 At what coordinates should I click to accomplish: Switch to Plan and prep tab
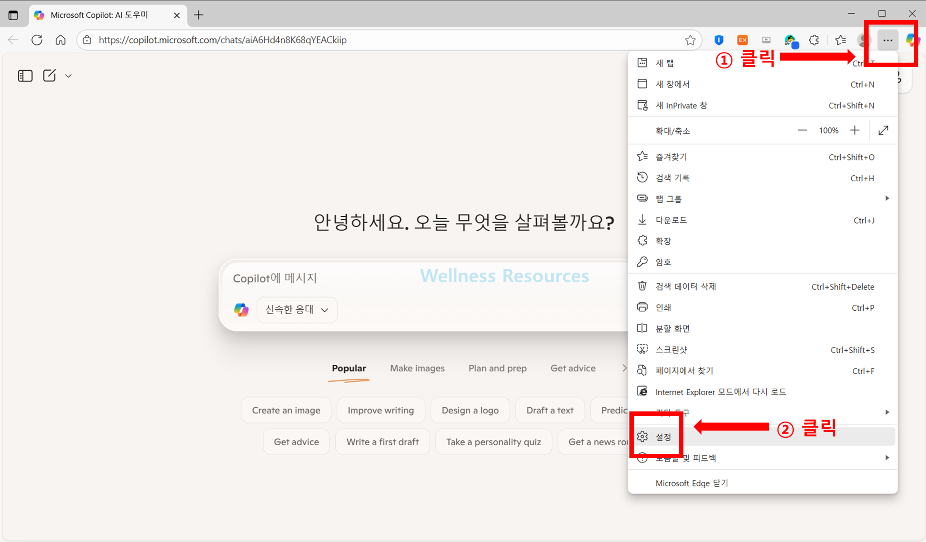[497, 368]
